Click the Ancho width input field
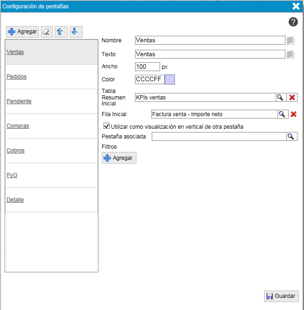This screenshot has width=304, height=310. pyautogui.click(x=147, y=67)
